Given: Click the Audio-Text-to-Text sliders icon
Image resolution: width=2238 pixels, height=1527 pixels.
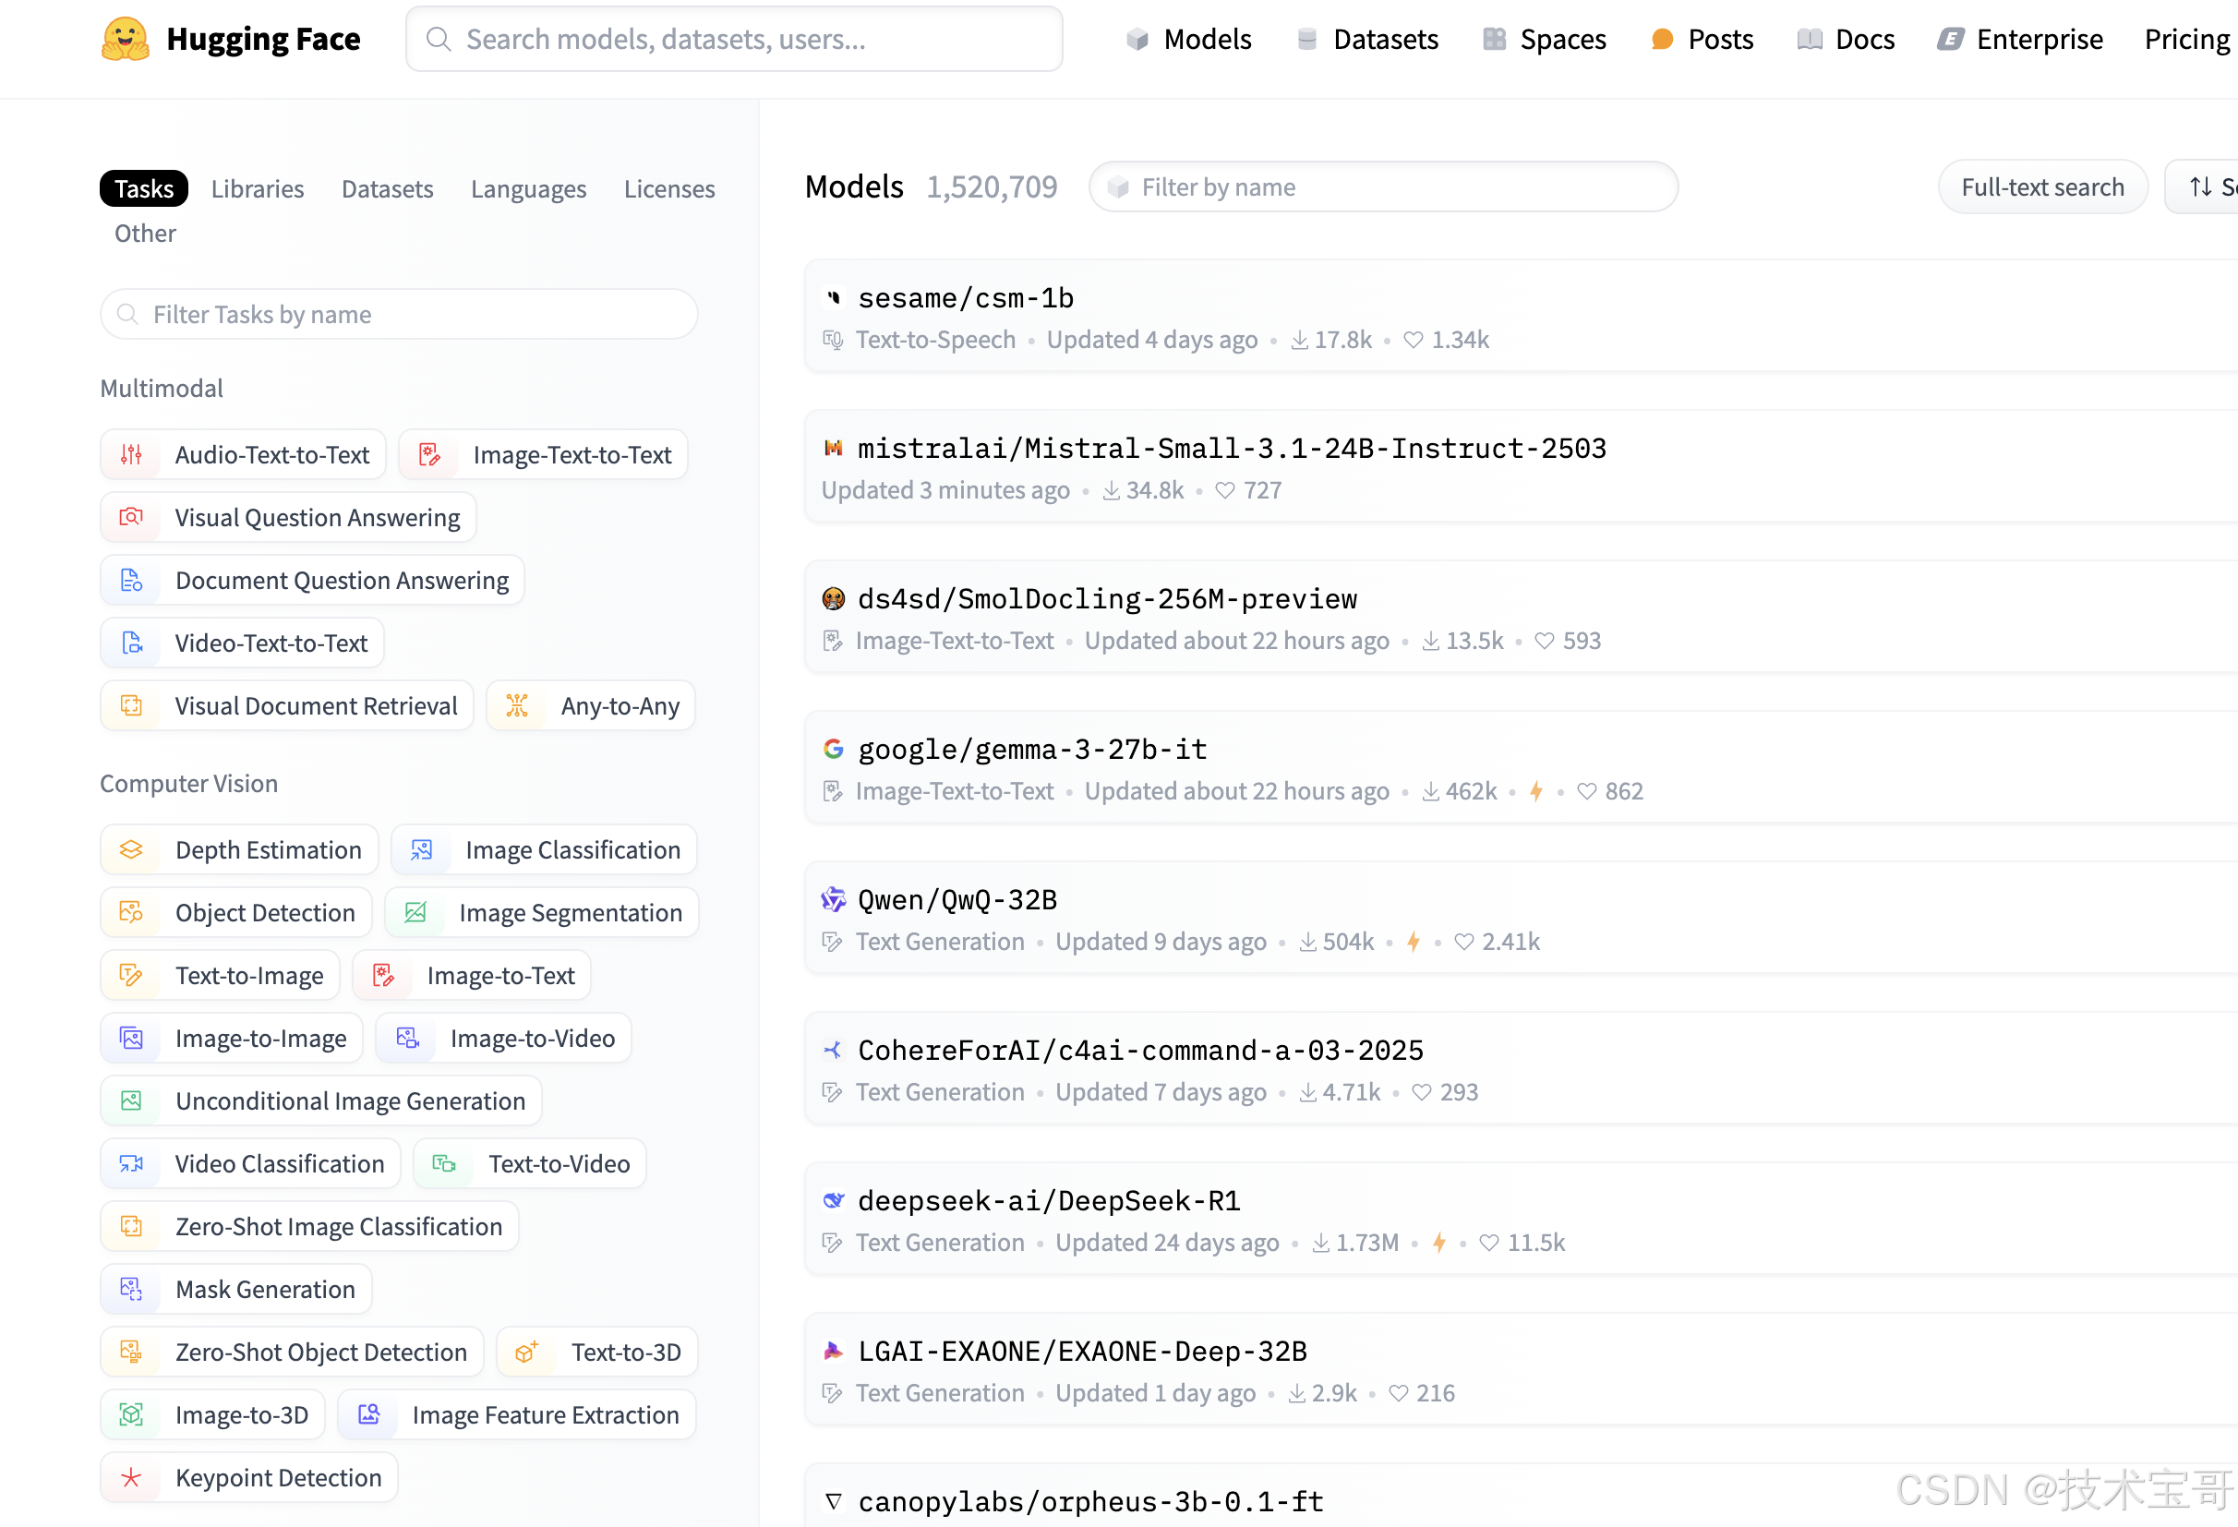Looking at the screenshot, I should 132,454.
